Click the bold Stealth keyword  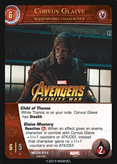tap(36, 117)
